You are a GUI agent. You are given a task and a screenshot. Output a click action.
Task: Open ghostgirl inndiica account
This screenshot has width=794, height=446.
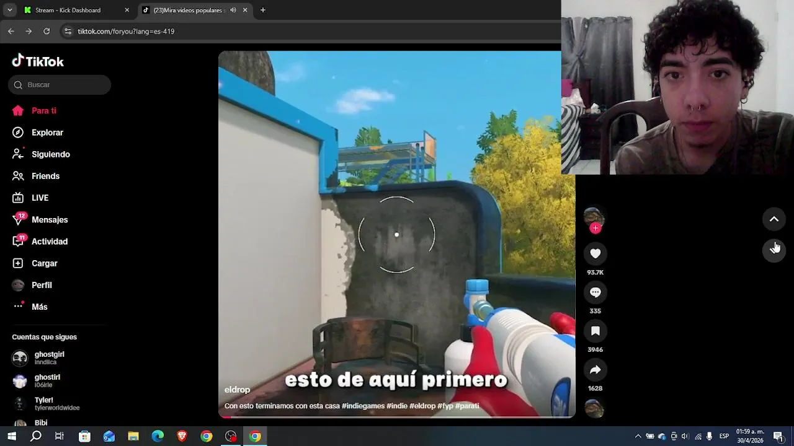[38, 358]
